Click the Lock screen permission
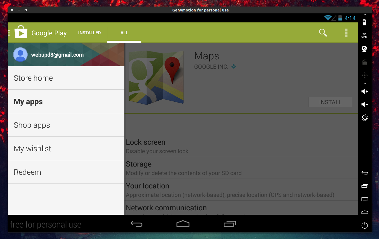Image resolution: width=379 pixels, height=239 pixels. 241,146
